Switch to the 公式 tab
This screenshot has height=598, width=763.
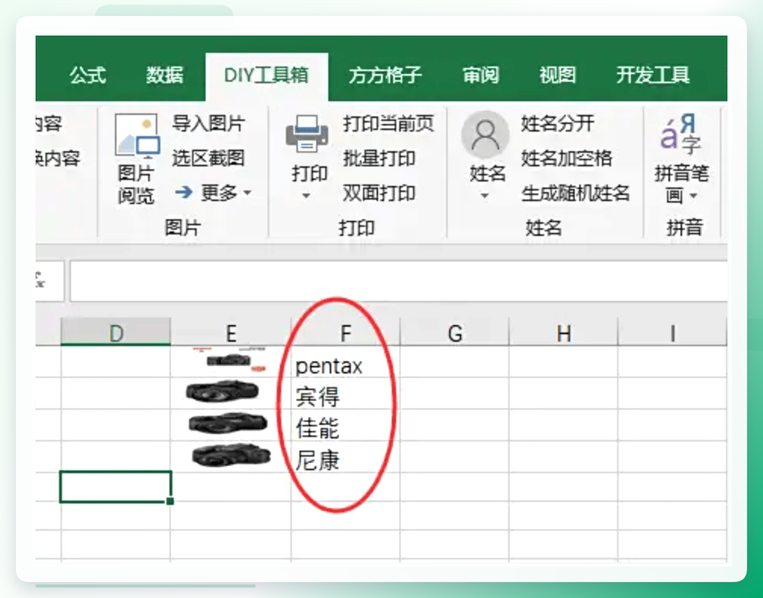[x=88, y=76]
